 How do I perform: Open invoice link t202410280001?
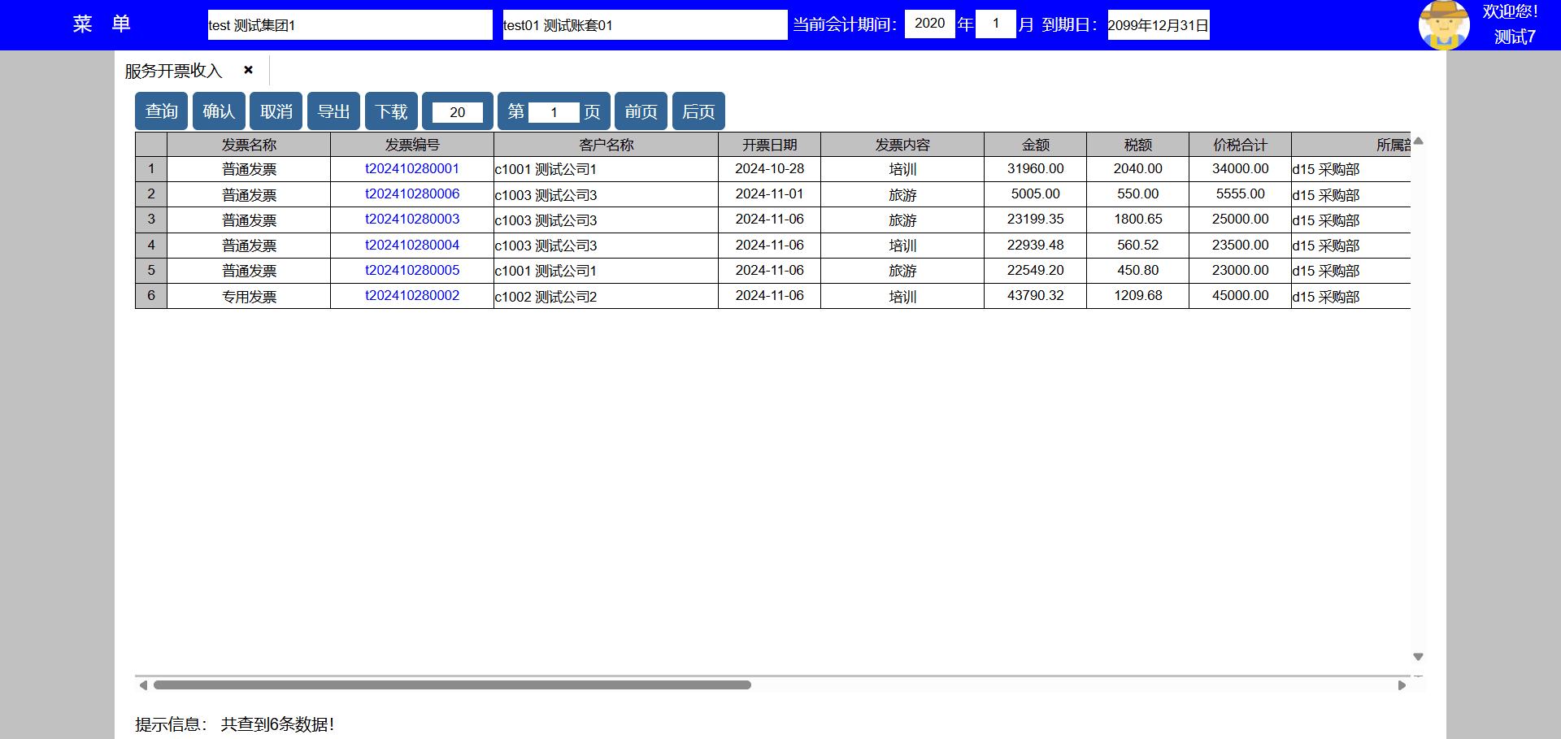[411, 169]
